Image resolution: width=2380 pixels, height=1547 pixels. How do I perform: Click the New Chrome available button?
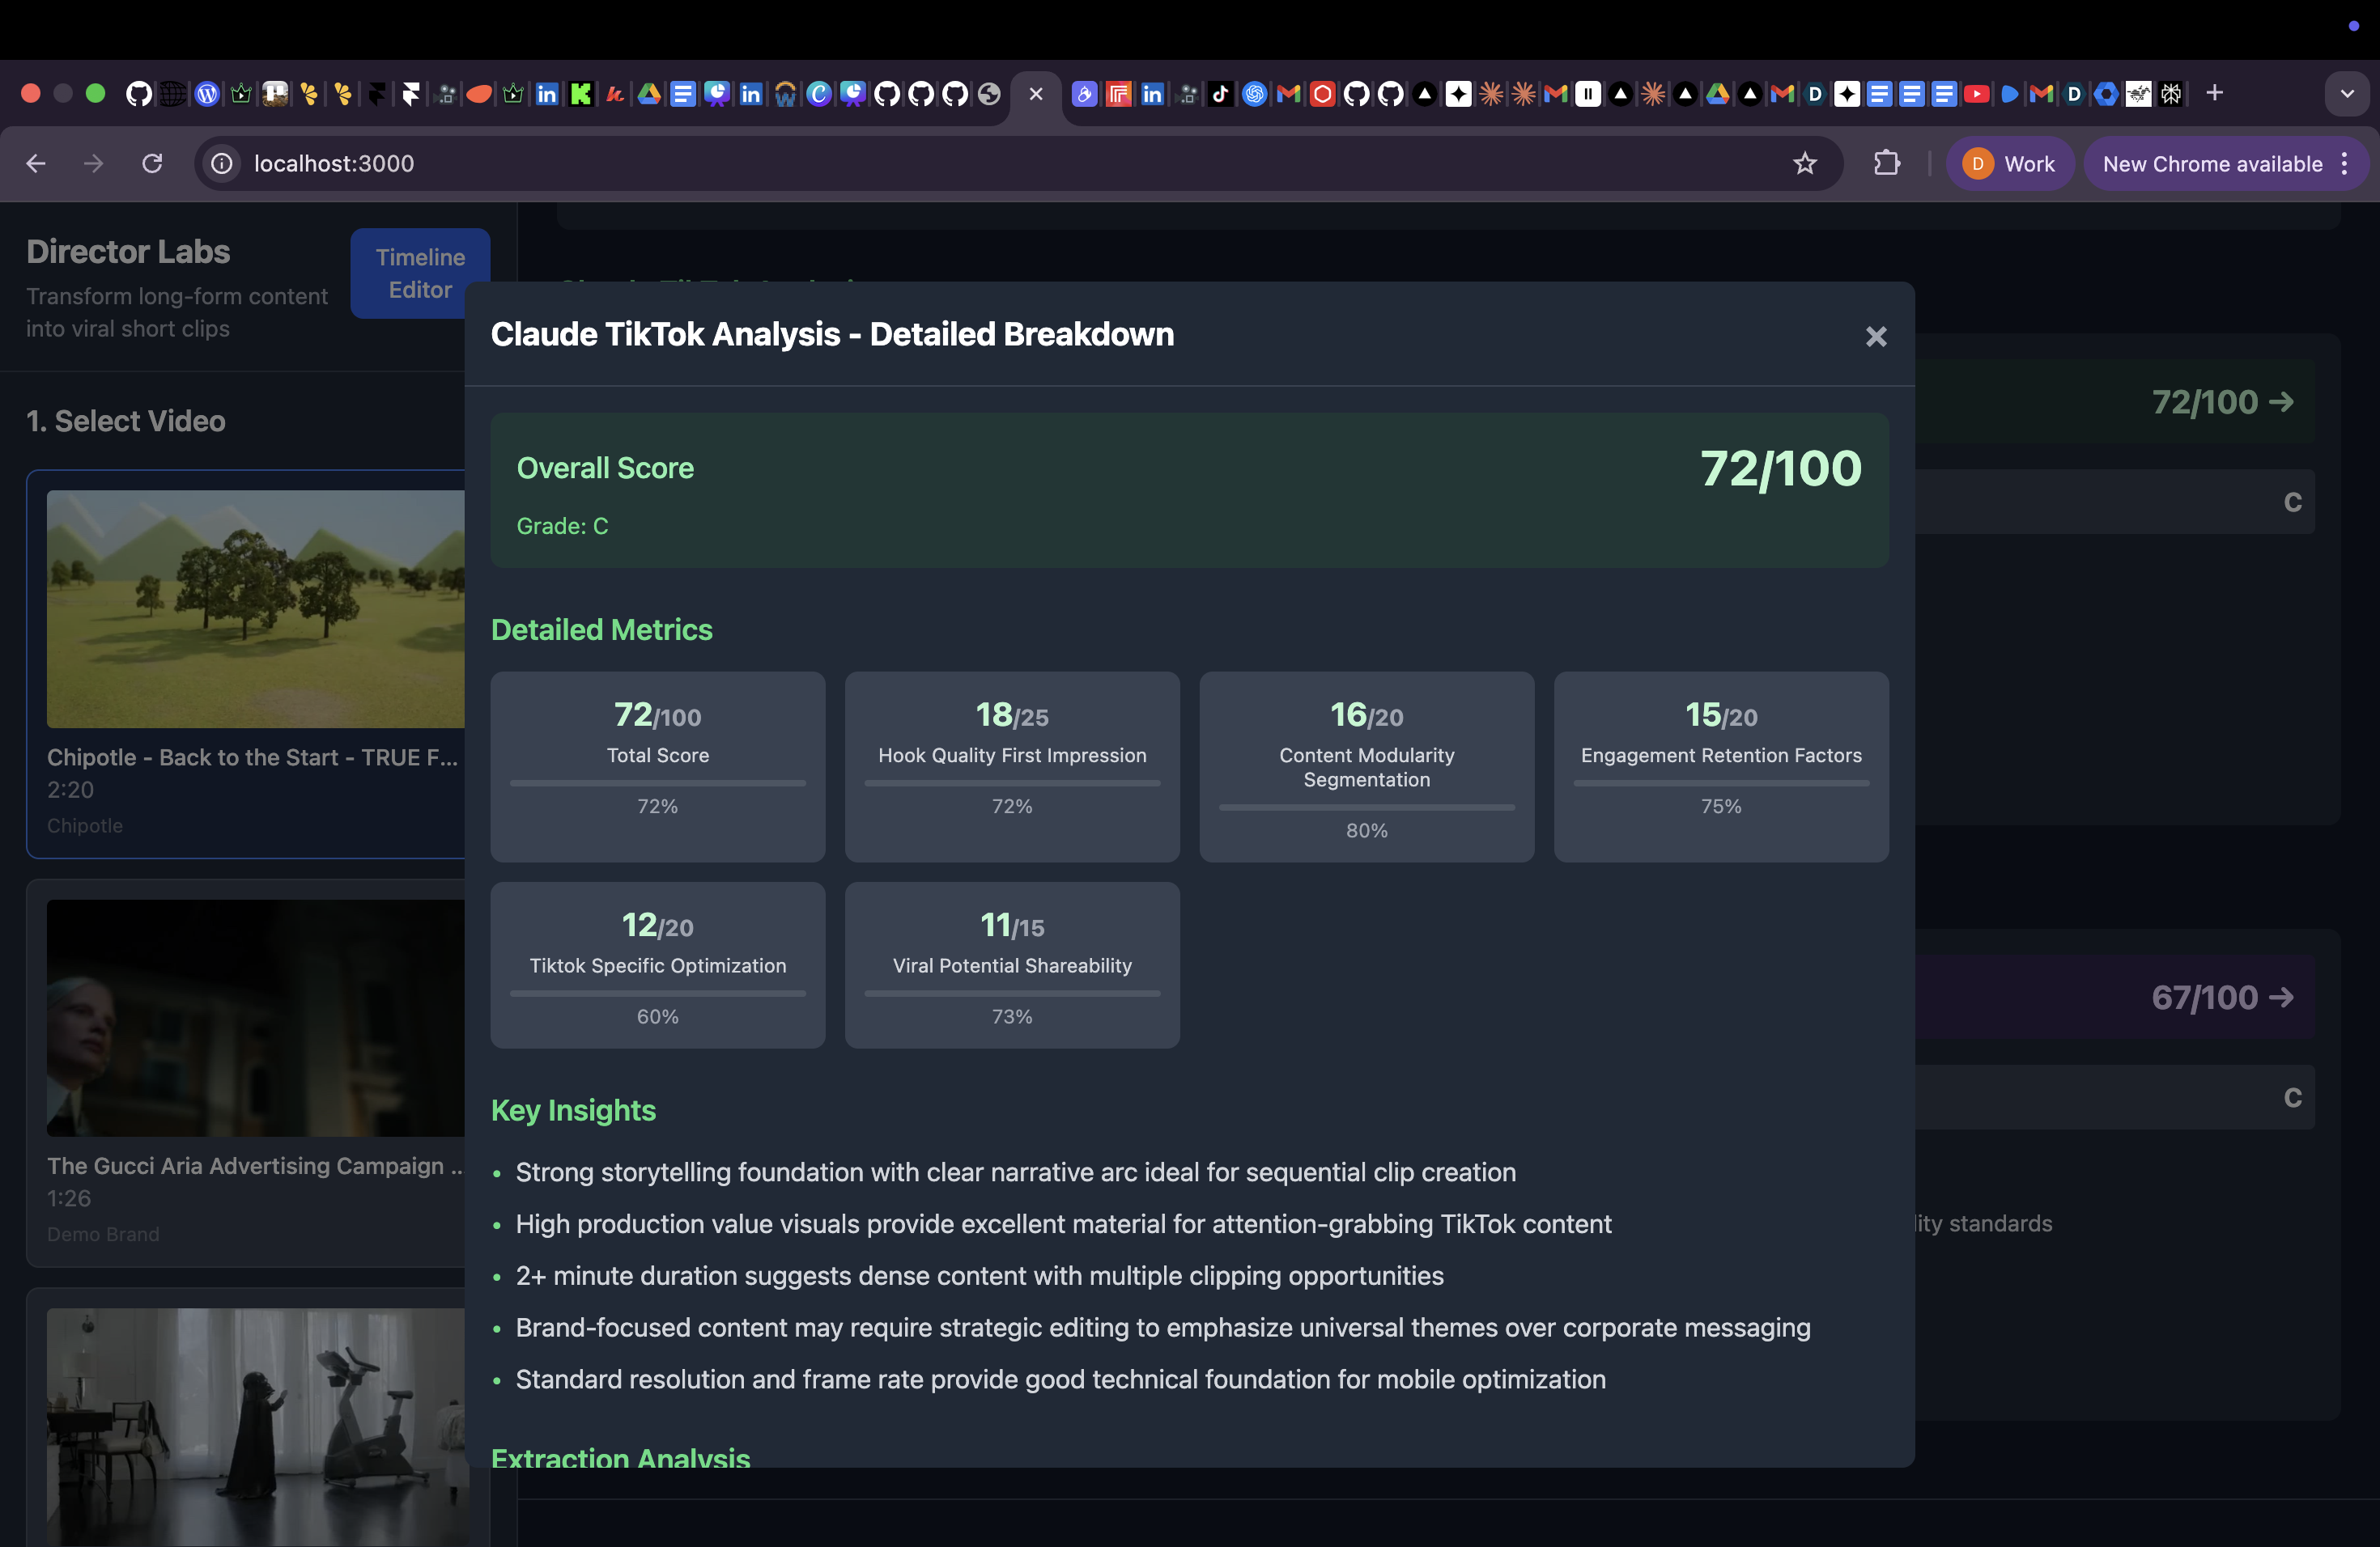pos(2212,164)
